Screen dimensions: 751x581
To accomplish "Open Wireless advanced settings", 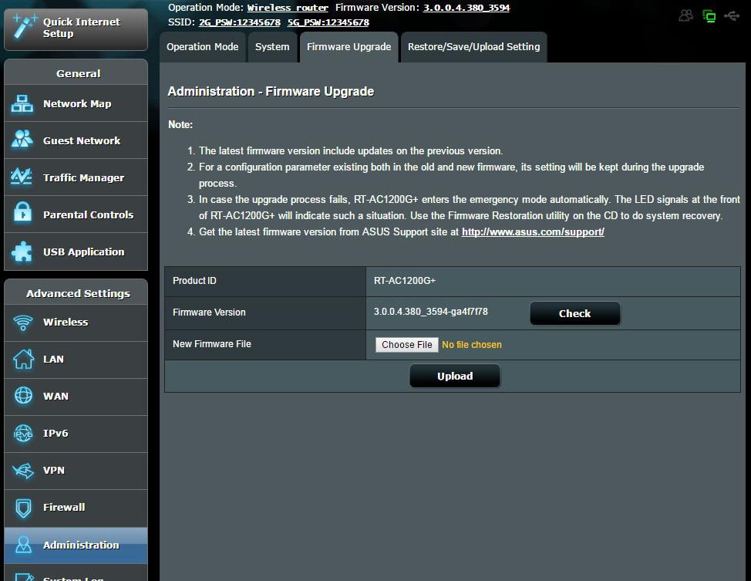I will tap(76, 323).
